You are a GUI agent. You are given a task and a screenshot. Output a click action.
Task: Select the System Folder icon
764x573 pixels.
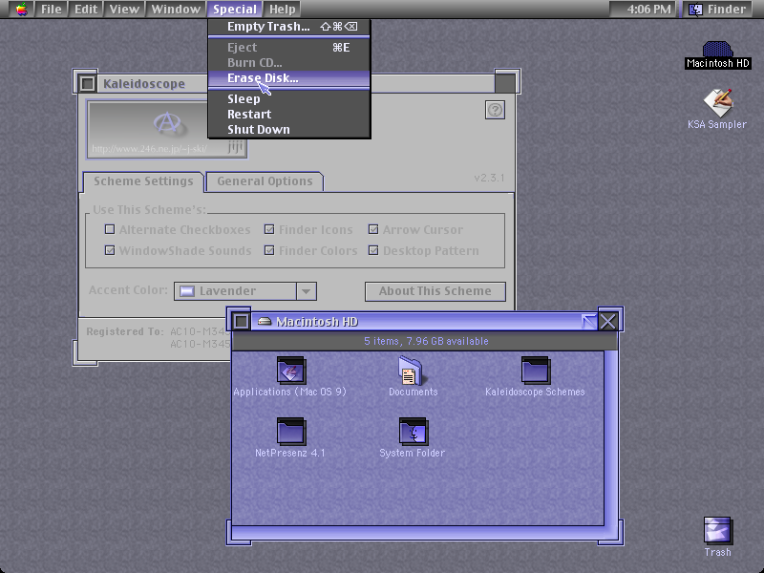point(414,432)
